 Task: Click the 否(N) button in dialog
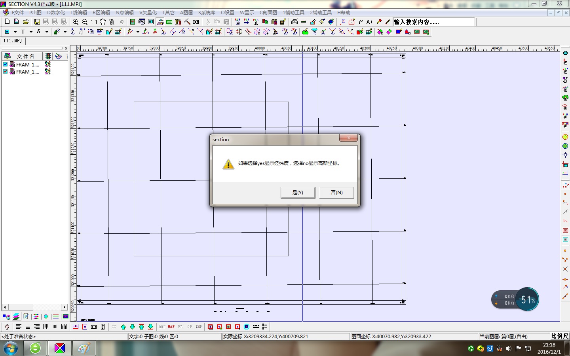pyautogui.click(x=336, y=192)
